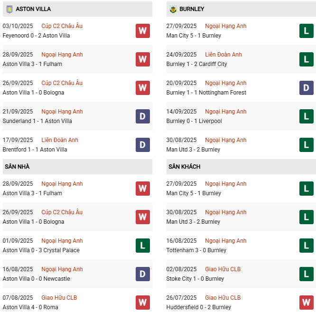Click the date 16/08/2025 beside Aston Villa–Newcastle
The image size is (316, 313).
(x=18, y=269)
